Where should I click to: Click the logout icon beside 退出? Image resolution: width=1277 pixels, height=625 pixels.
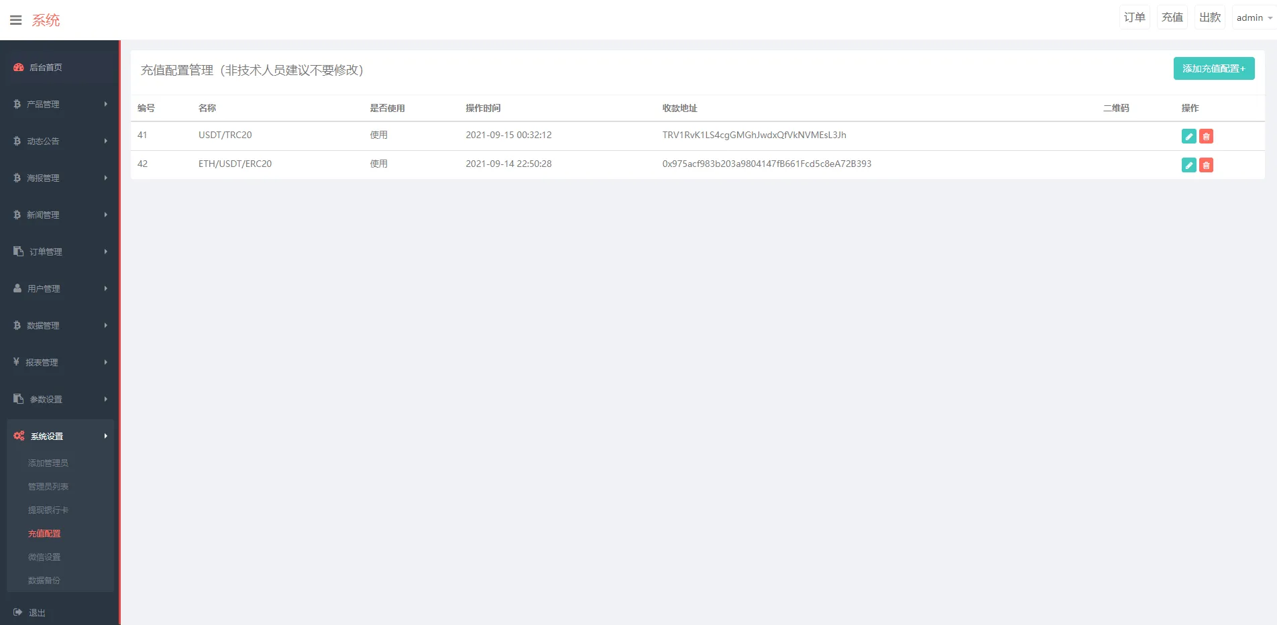pos(17,612)
